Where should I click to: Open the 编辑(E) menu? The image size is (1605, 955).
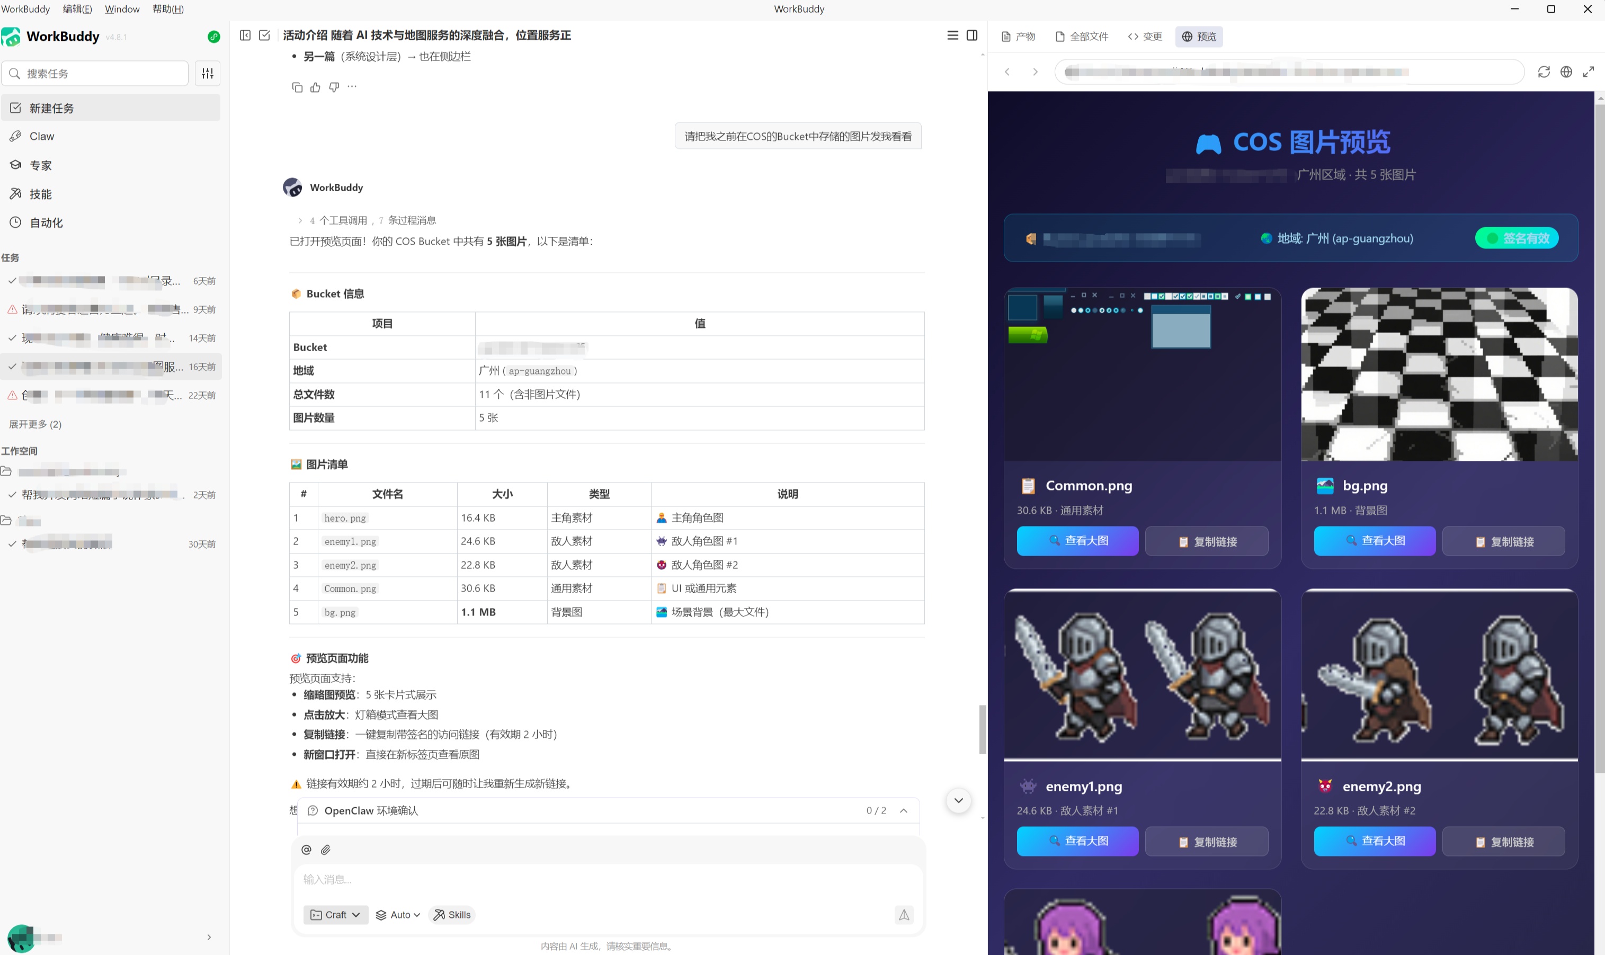pos(77,8)
